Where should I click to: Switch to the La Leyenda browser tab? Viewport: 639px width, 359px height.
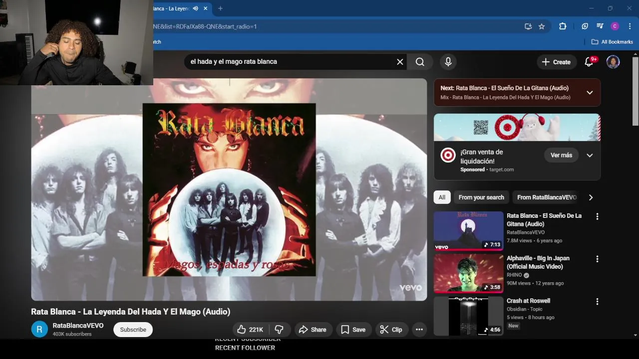[x=171, y=8]
